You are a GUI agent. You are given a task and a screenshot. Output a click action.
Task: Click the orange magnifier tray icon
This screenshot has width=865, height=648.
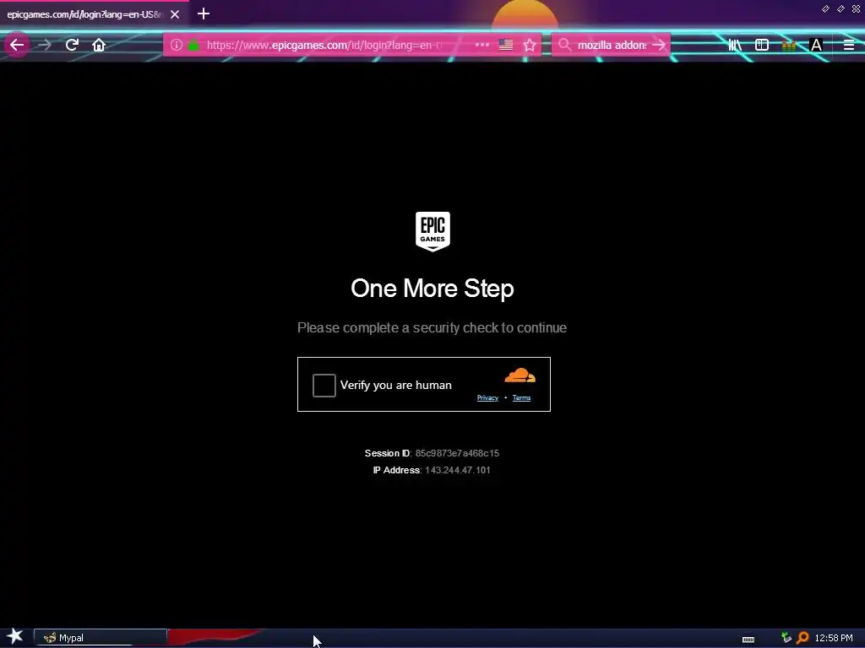(802, 638)
